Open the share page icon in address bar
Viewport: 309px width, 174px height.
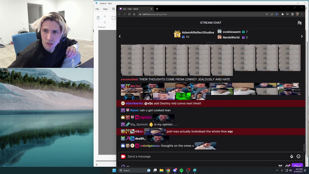click(272, 14)
